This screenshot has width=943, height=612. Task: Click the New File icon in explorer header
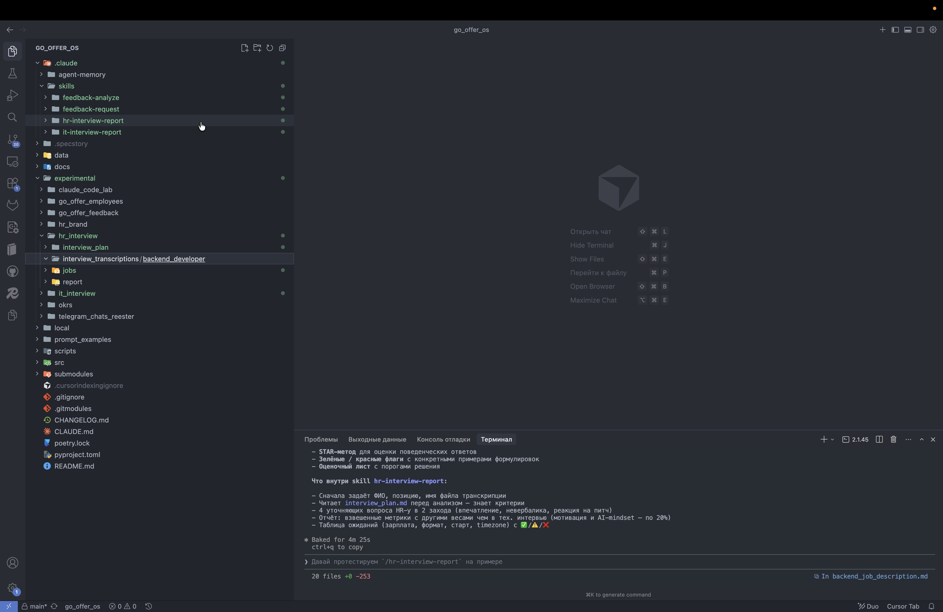pos(244,48)
